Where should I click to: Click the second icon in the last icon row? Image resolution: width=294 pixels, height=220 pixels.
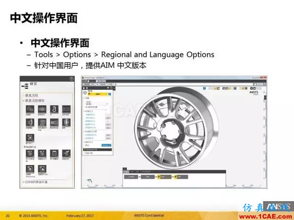[42, 169]
